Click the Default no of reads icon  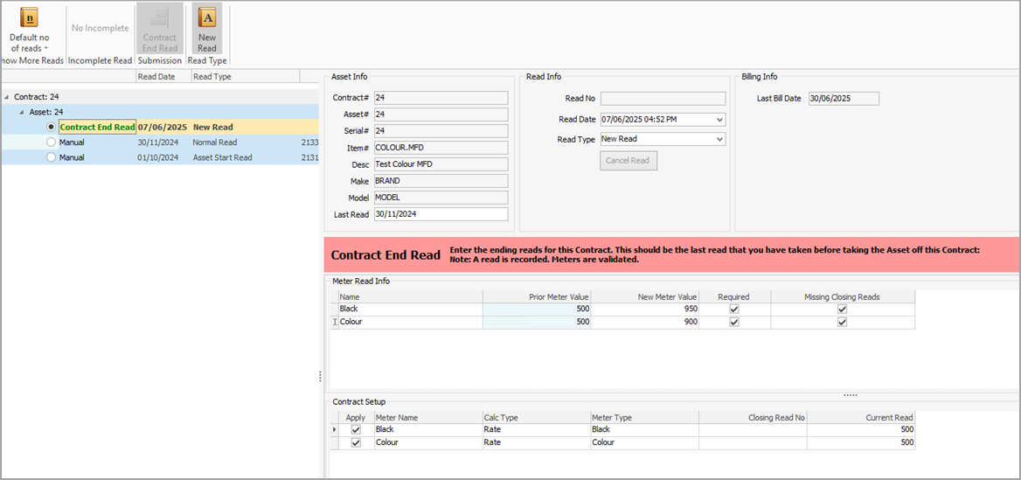click(x=29, y=17)
